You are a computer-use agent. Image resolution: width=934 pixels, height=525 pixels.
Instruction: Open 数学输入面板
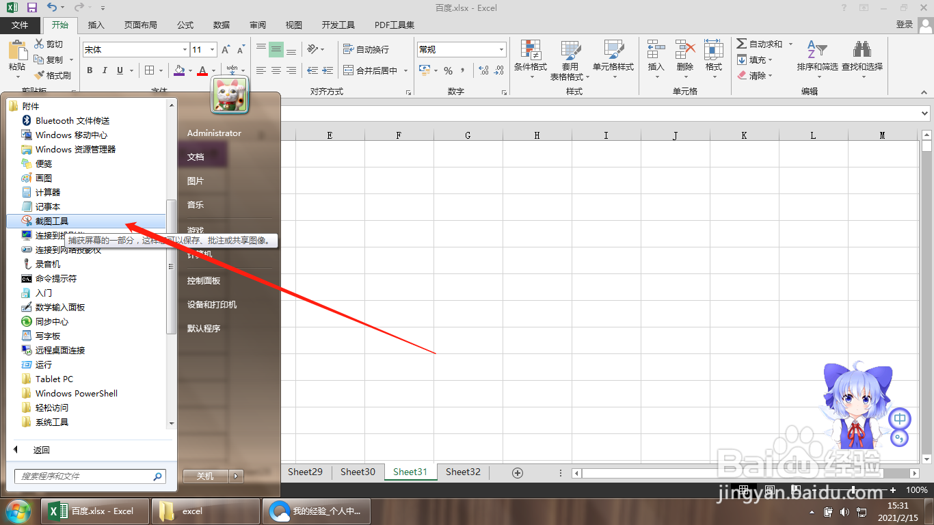tap(60, 307)
